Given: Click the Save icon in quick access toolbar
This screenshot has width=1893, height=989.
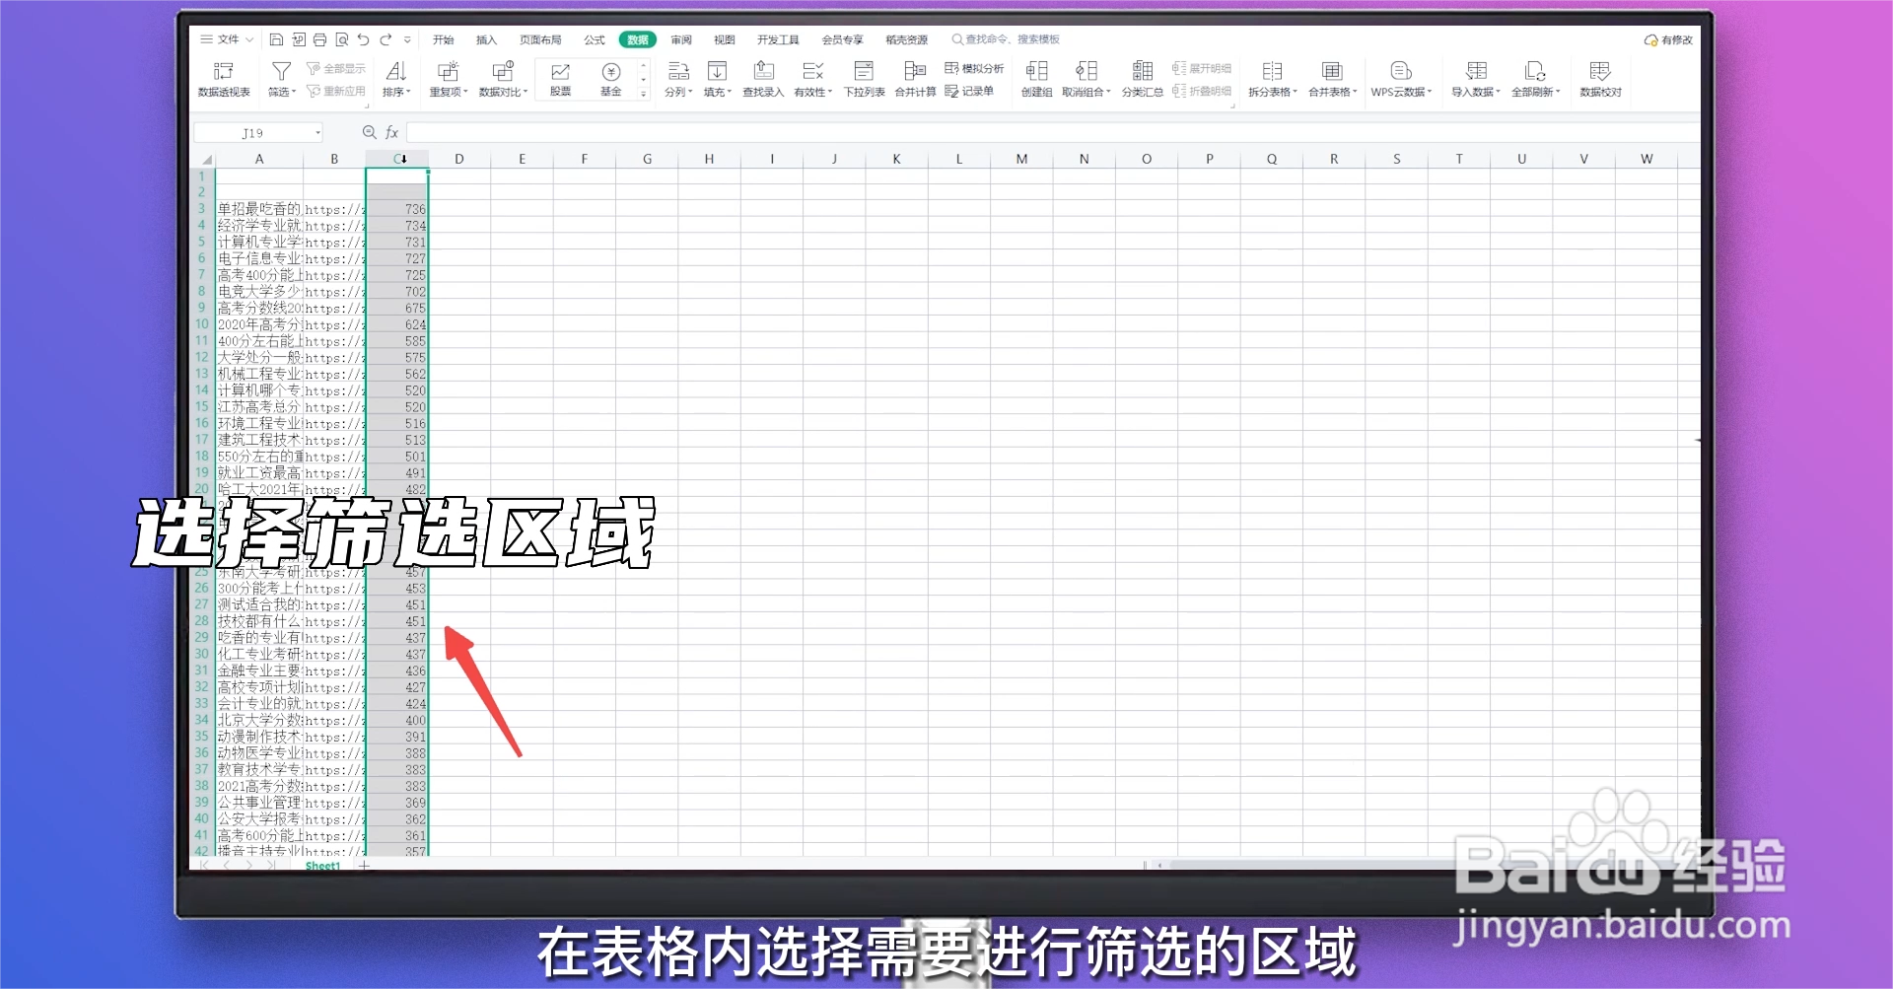Looking at the screenshot, I should click(276, 39).
